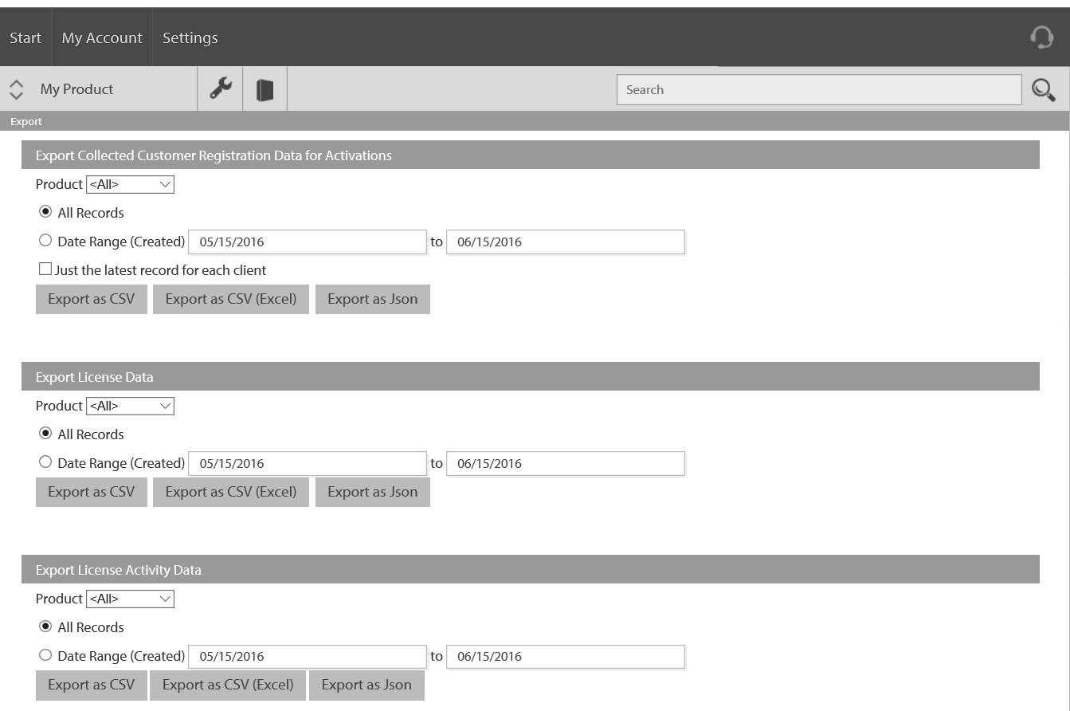This screenshot has height=711, width=1070.
Task: Click start date field in License Activity Data
Action: pyautogui.click(x=308, y=656)
